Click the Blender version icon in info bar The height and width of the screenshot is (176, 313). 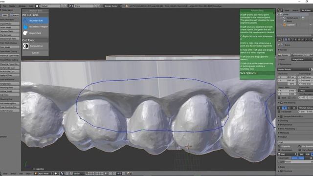point(127,6)
